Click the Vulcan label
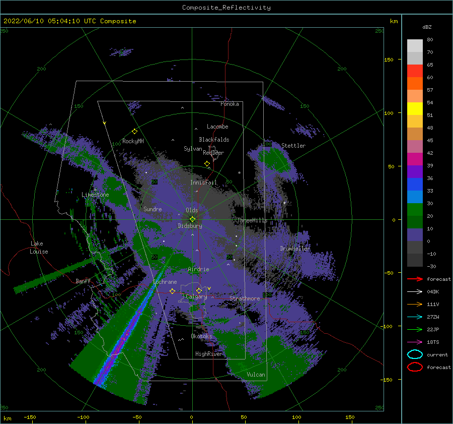The image size is (453, 424). pyautogui.click(x=256, y=375)
